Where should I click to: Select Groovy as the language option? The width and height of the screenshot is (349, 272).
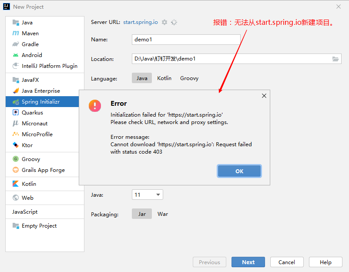point(189,78)
